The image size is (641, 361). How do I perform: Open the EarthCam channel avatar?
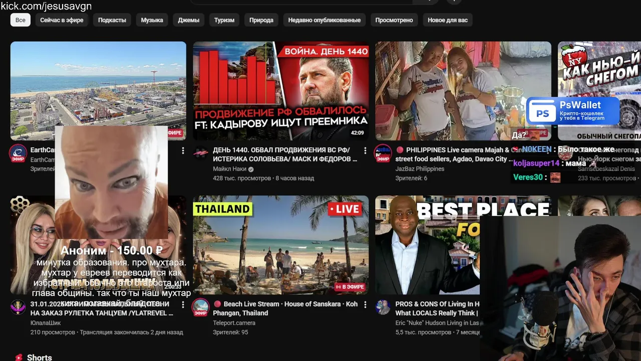click(x=18, y=153)
